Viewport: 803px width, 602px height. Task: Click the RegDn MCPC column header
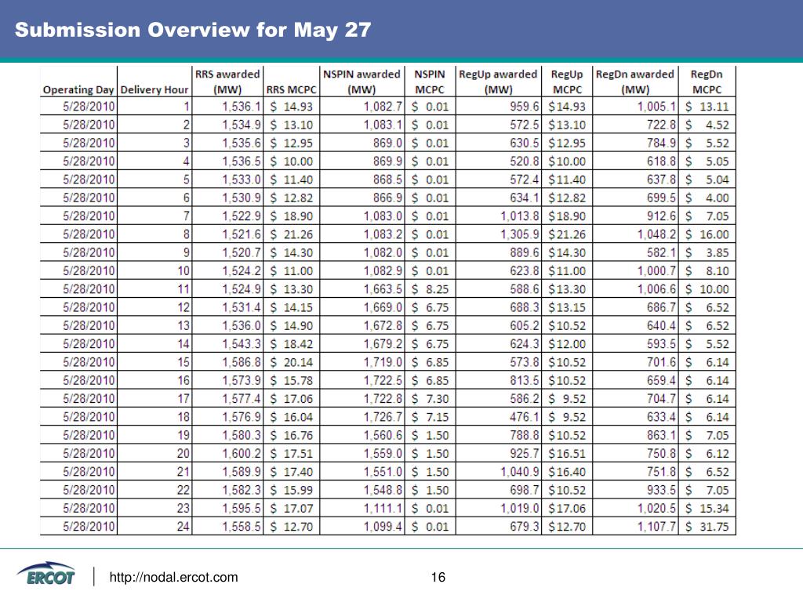[707, 82]
